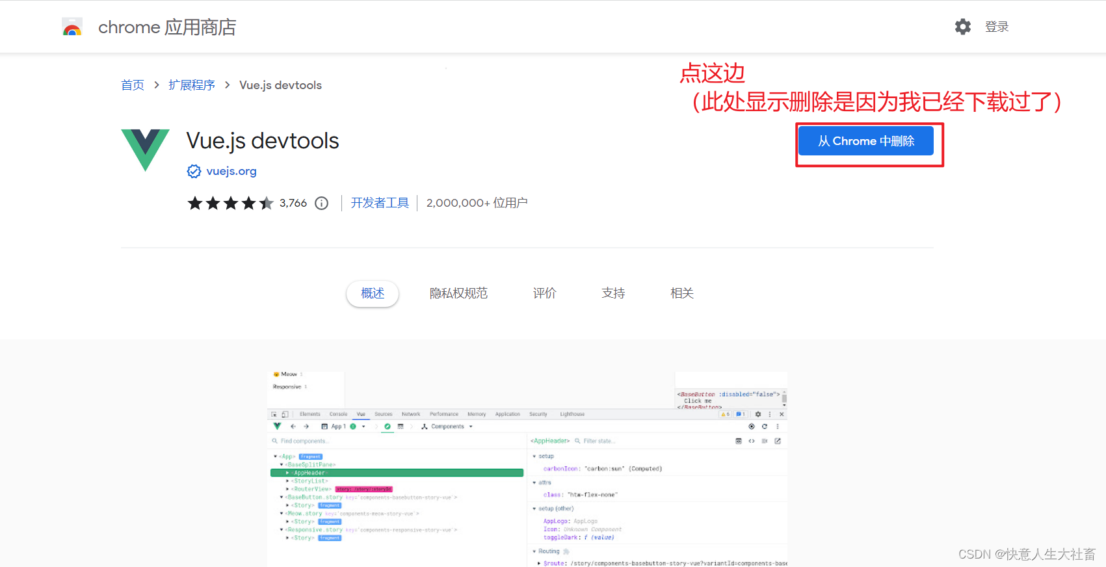Click the five-star rating stars
Viewport: 1106px width, 567px height.
click(230, 204)
